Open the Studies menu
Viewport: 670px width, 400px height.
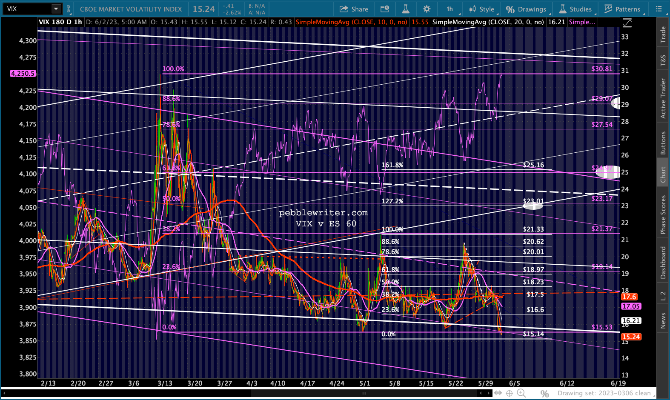(575, 9)
